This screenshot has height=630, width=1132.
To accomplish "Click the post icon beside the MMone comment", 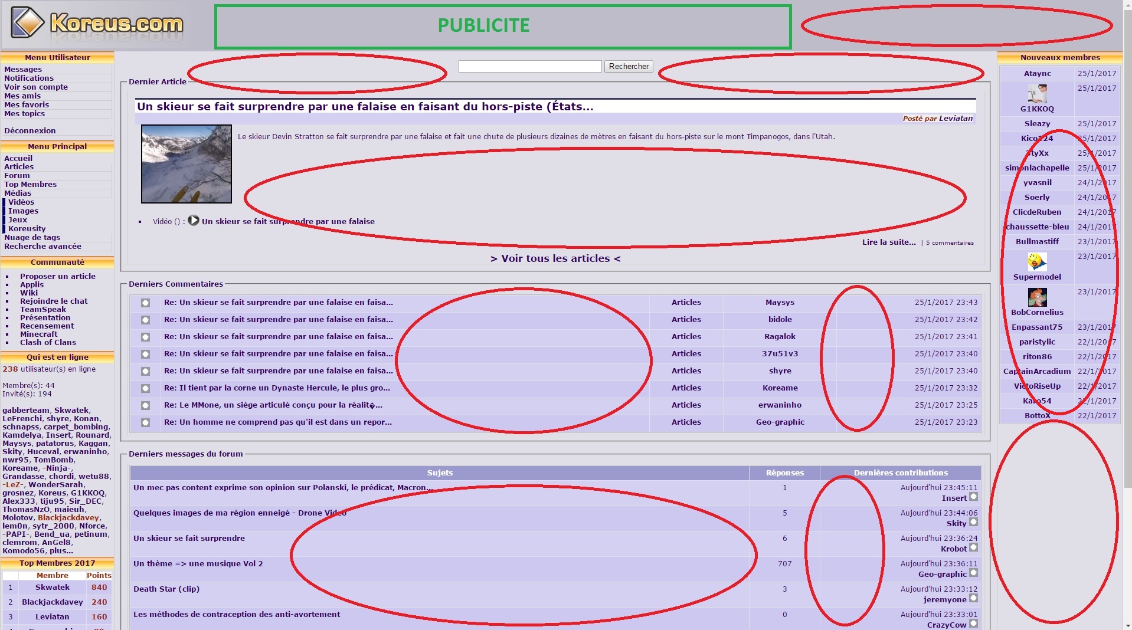I will [145, 405].
